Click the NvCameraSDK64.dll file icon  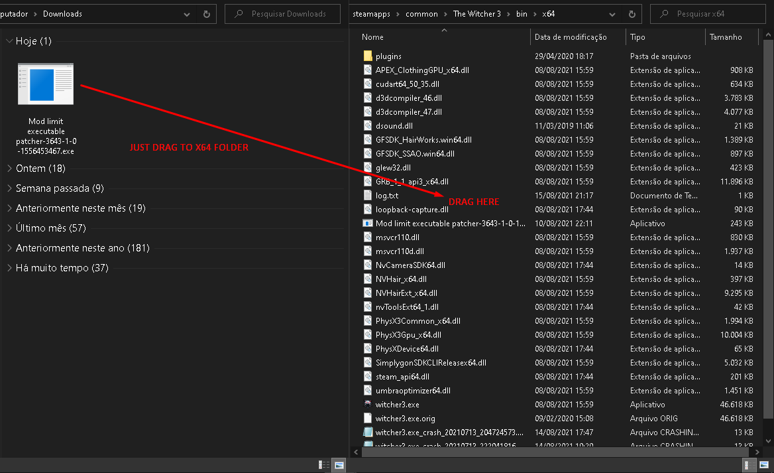[x=368, y=265]
